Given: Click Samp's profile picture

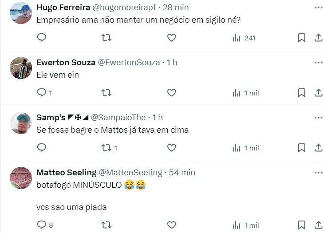Looking at the screenshot, I should [x=21, y=123].
